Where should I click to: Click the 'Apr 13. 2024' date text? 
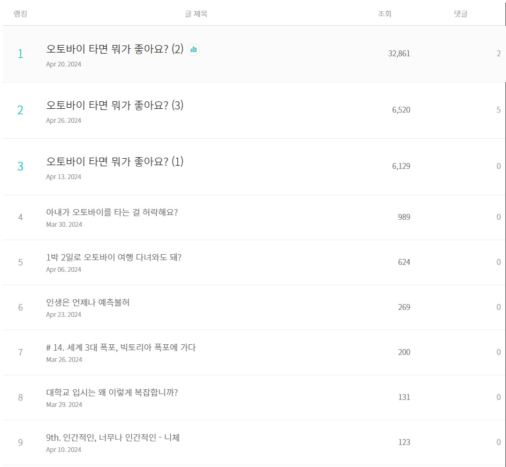pos(64,177)
